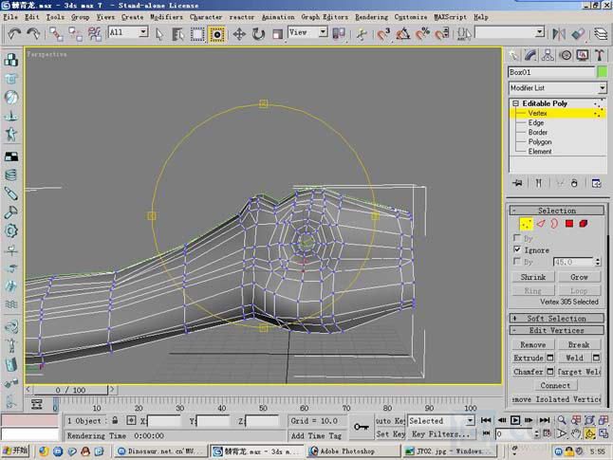
Task: Click the red Polygon selection icon
Action: (569, 224)
